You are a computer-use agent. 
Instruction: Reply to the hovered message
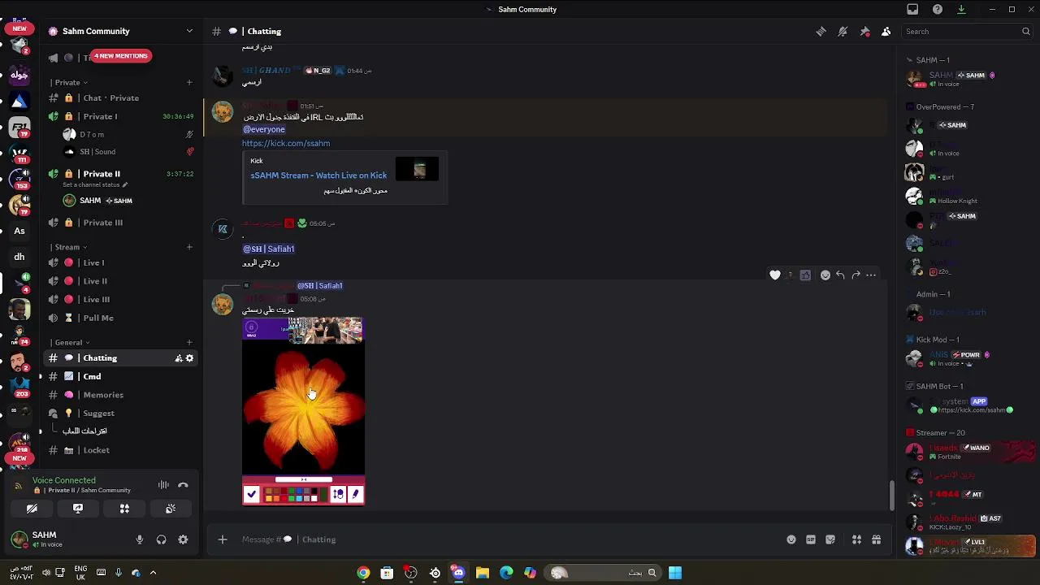(840, 275)
